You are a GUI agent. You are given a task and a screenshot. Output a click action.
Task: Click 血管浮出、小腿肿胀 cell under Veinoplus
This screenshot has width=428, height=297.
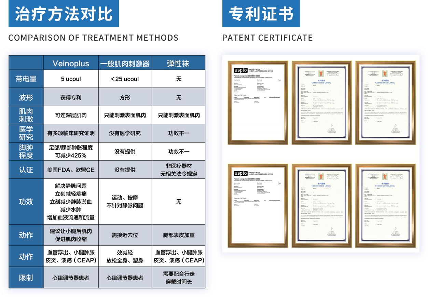71,256
